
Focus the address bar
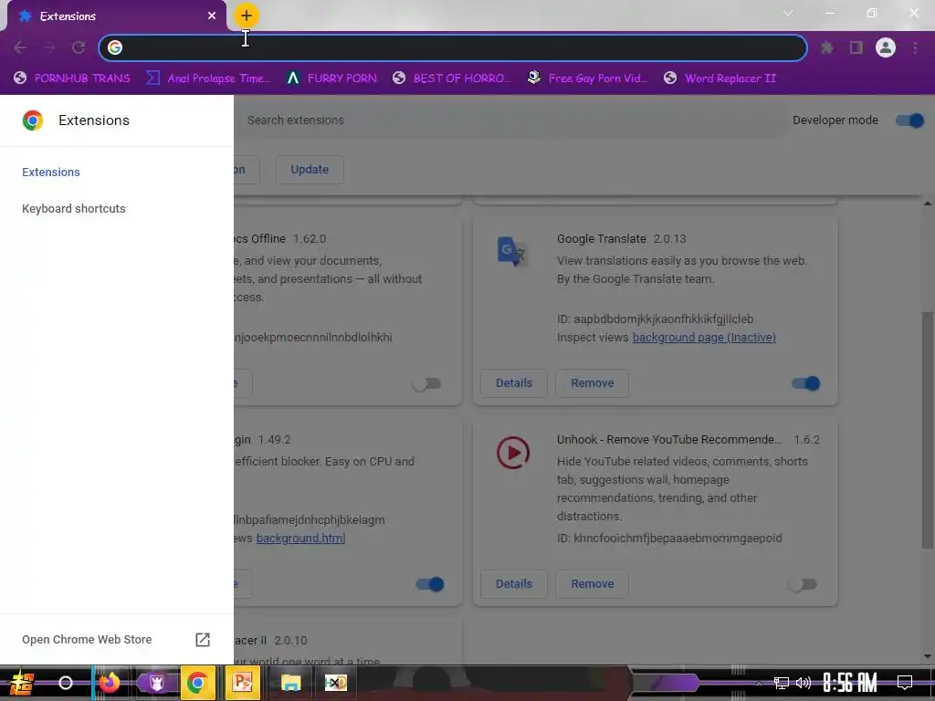(x=453, y=47)
